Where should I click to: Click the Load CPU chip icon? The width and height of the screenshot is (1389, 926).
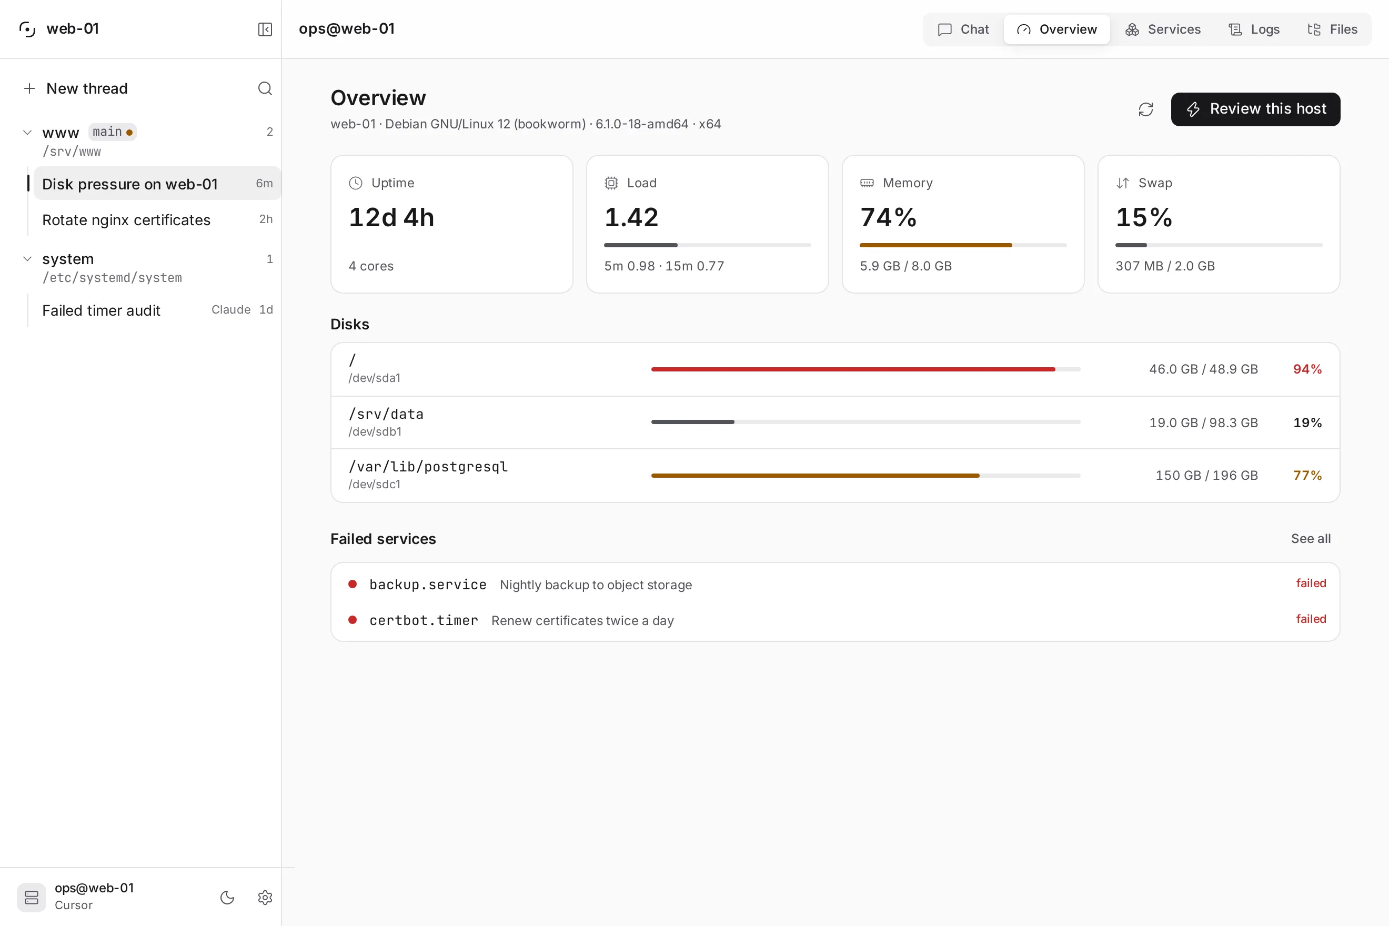pos(611,183)
